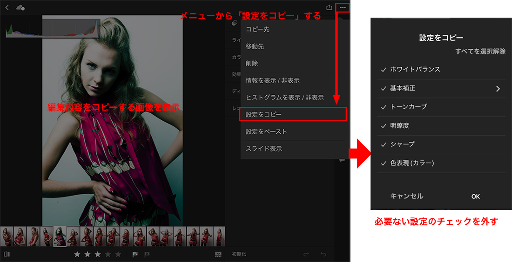Tap the back arrow in top-left

(7, 7)
